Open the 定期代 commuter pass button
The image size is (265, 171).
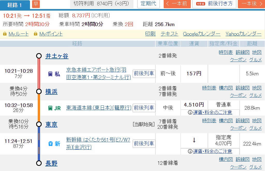148,4
